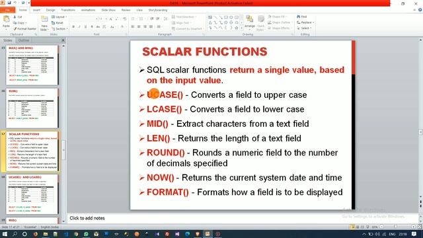Switch to the Animations ribbon tab
The image size is (423, 238).
[88, 10]
